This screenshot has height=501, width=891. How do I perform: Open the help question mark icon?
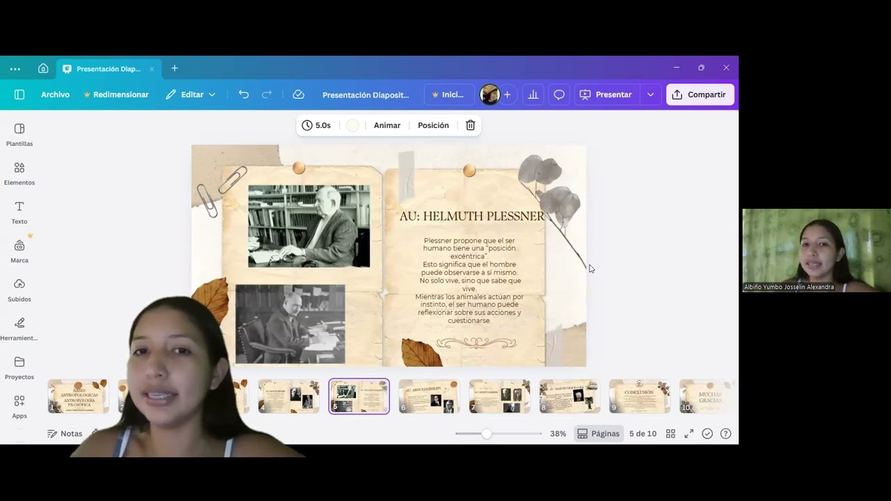pos(726,434)
